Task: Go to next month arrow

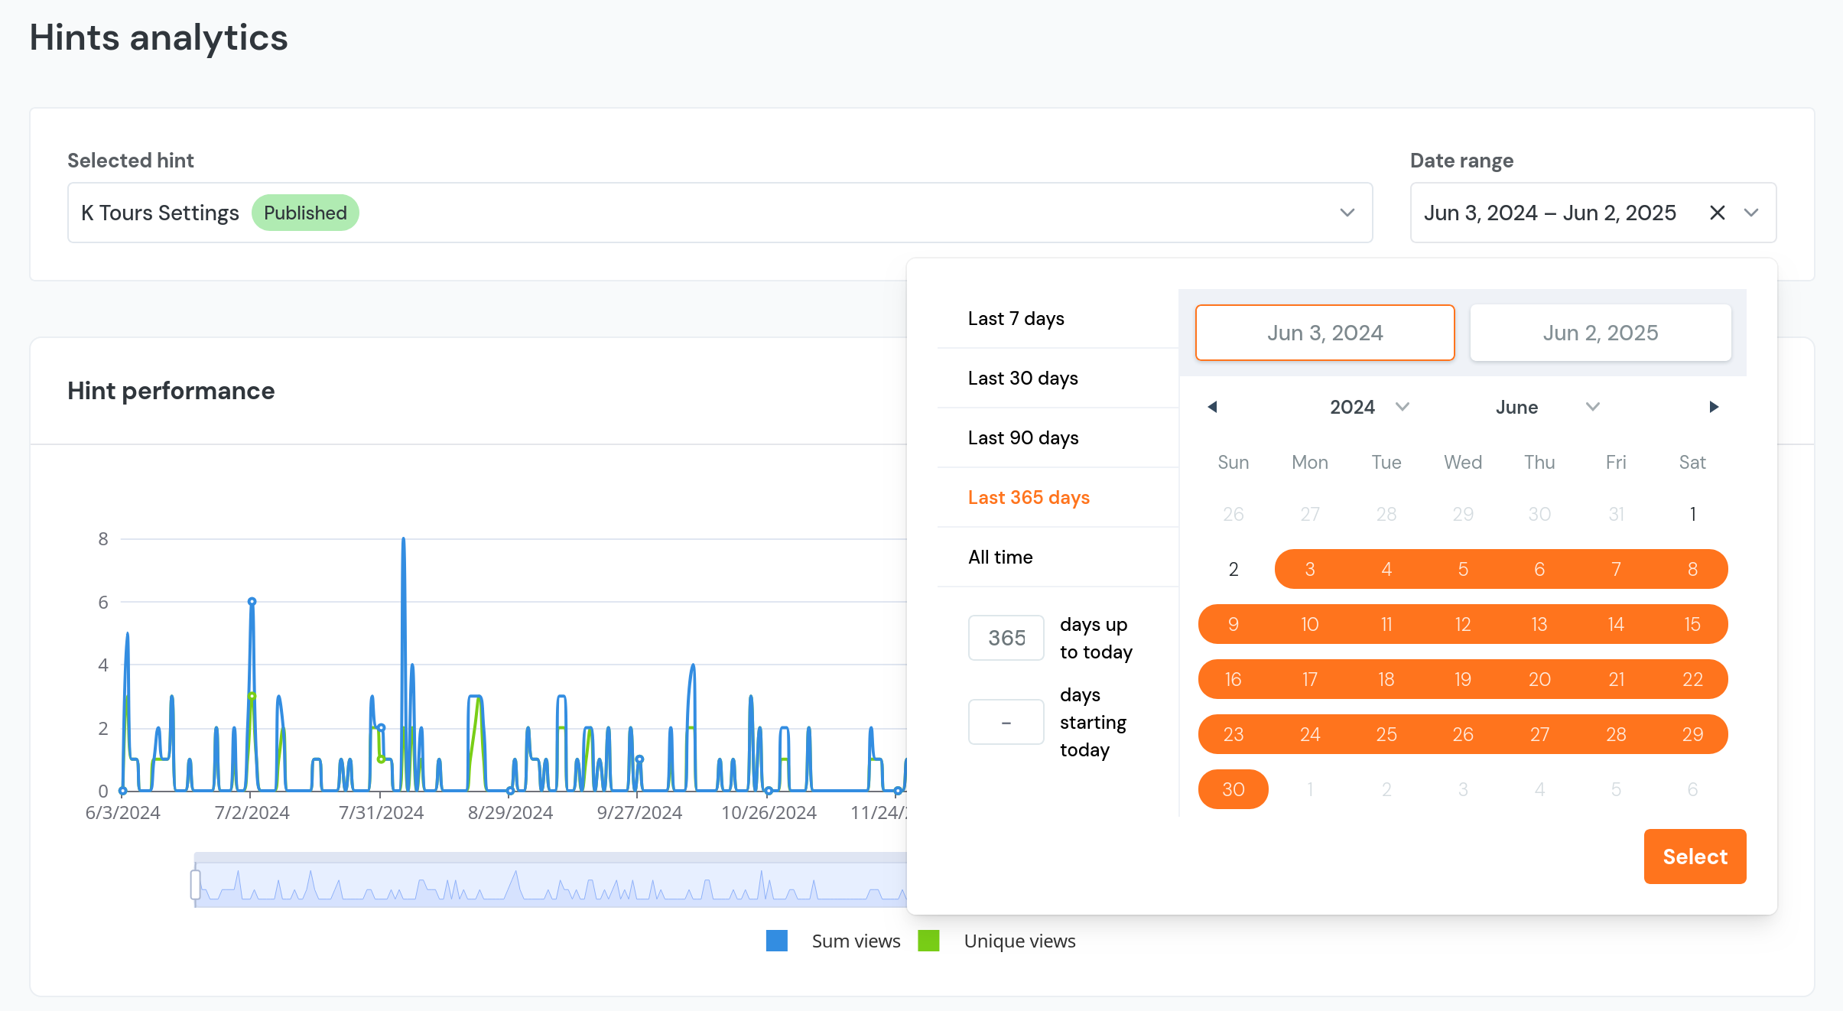Action: coord(1714,407)
